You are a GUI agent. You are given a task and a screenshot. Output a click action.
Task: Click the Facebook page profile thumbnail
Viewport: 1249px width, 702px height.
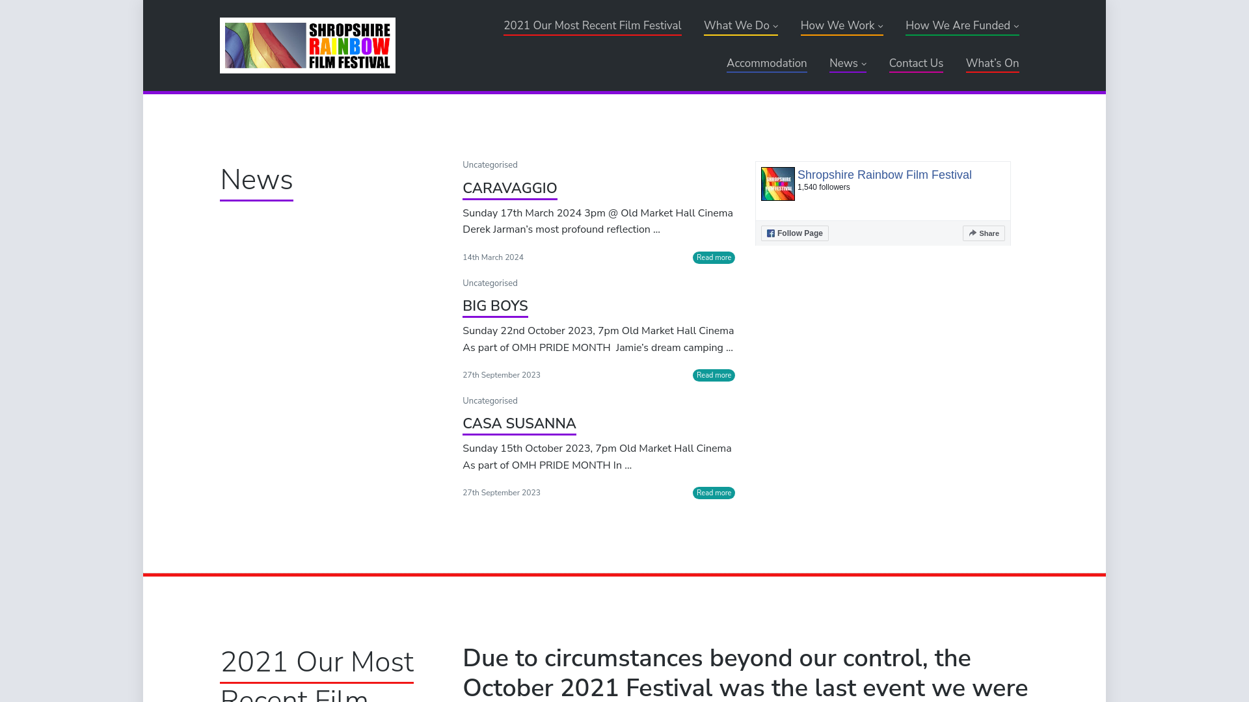[x=778, y=184]
